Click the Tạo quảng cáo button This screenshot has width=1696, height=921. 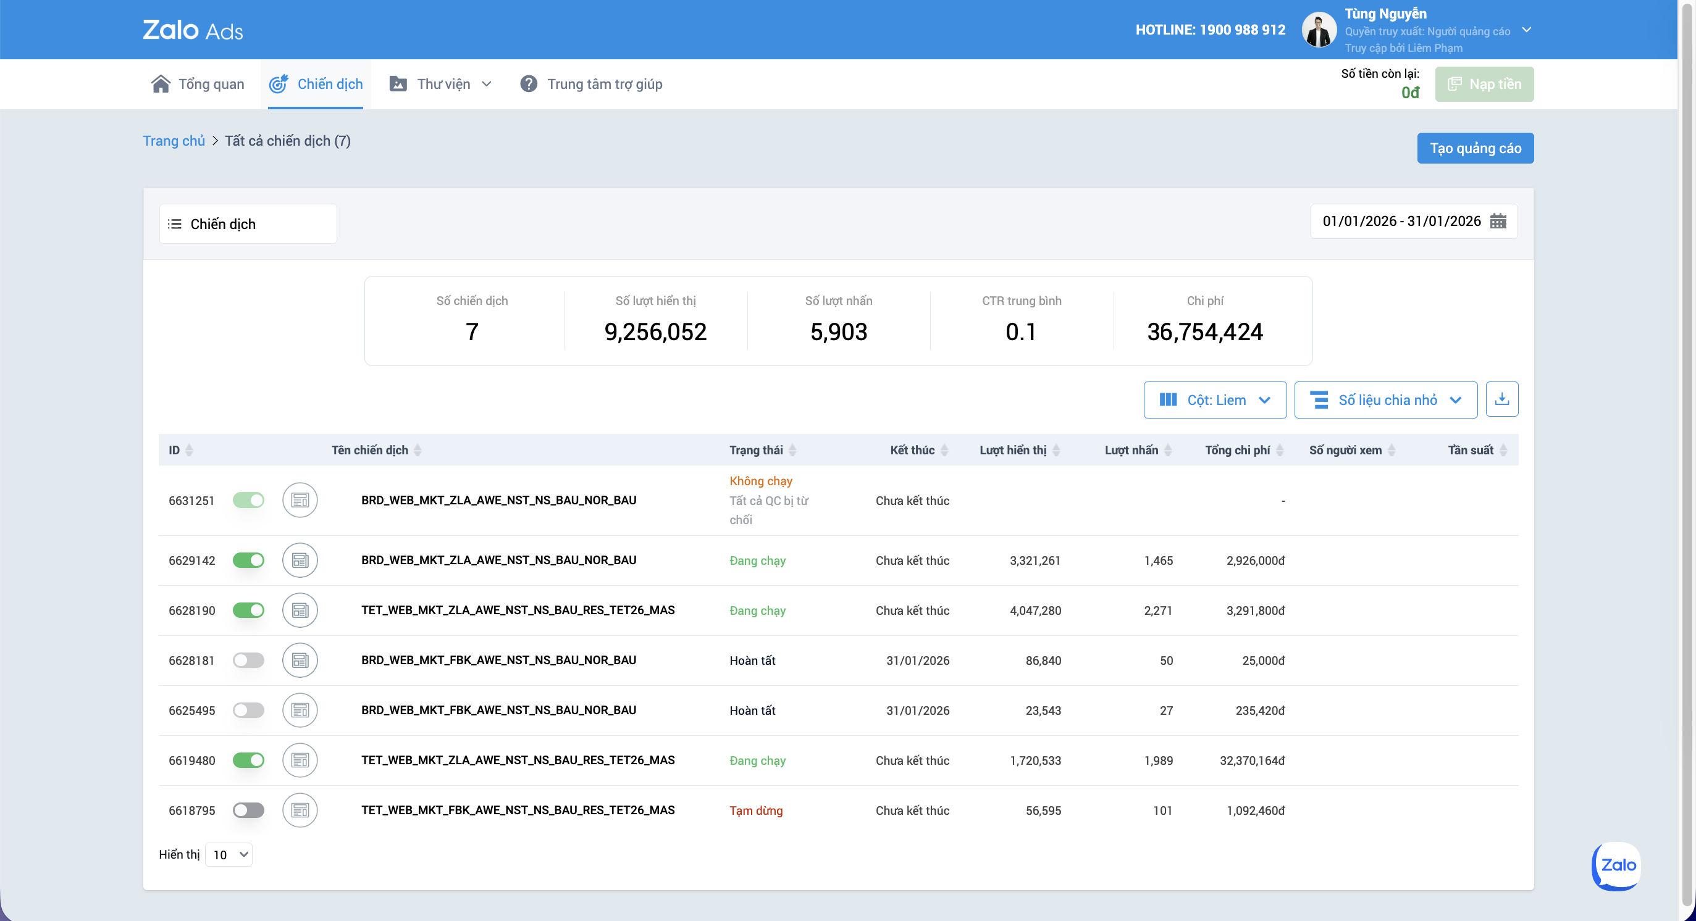pos(1475,148)
